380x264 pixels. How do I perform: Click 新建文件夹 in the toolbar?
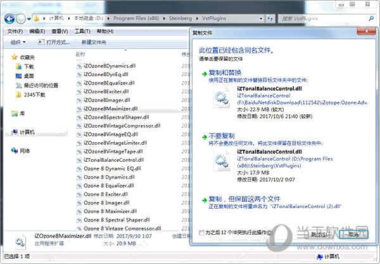click(x=94, y=43)
